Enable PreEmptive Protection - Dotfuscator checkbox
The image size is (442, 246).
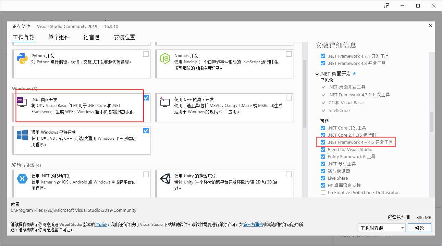[x=323, y=192]
